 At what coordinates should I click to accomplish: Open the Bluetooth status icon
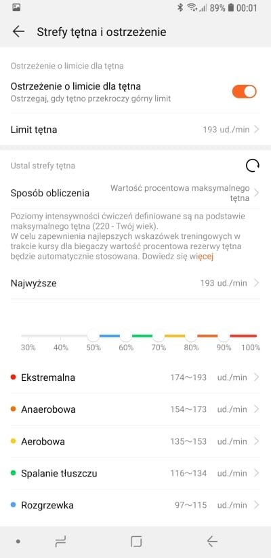coord(180,8)
